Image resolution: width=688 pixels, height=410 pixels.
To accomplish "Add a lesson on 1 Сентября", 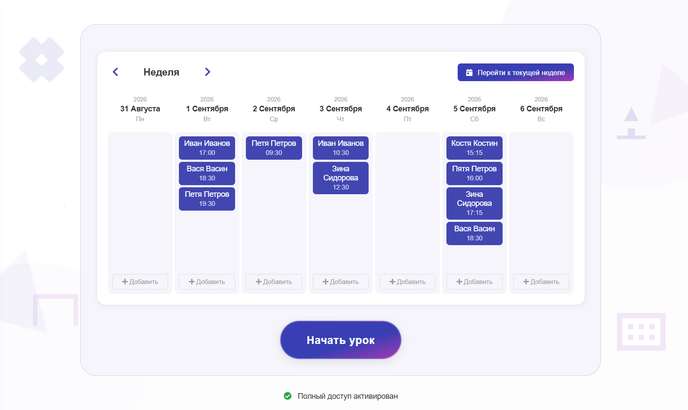I will (x=207, y=282).
